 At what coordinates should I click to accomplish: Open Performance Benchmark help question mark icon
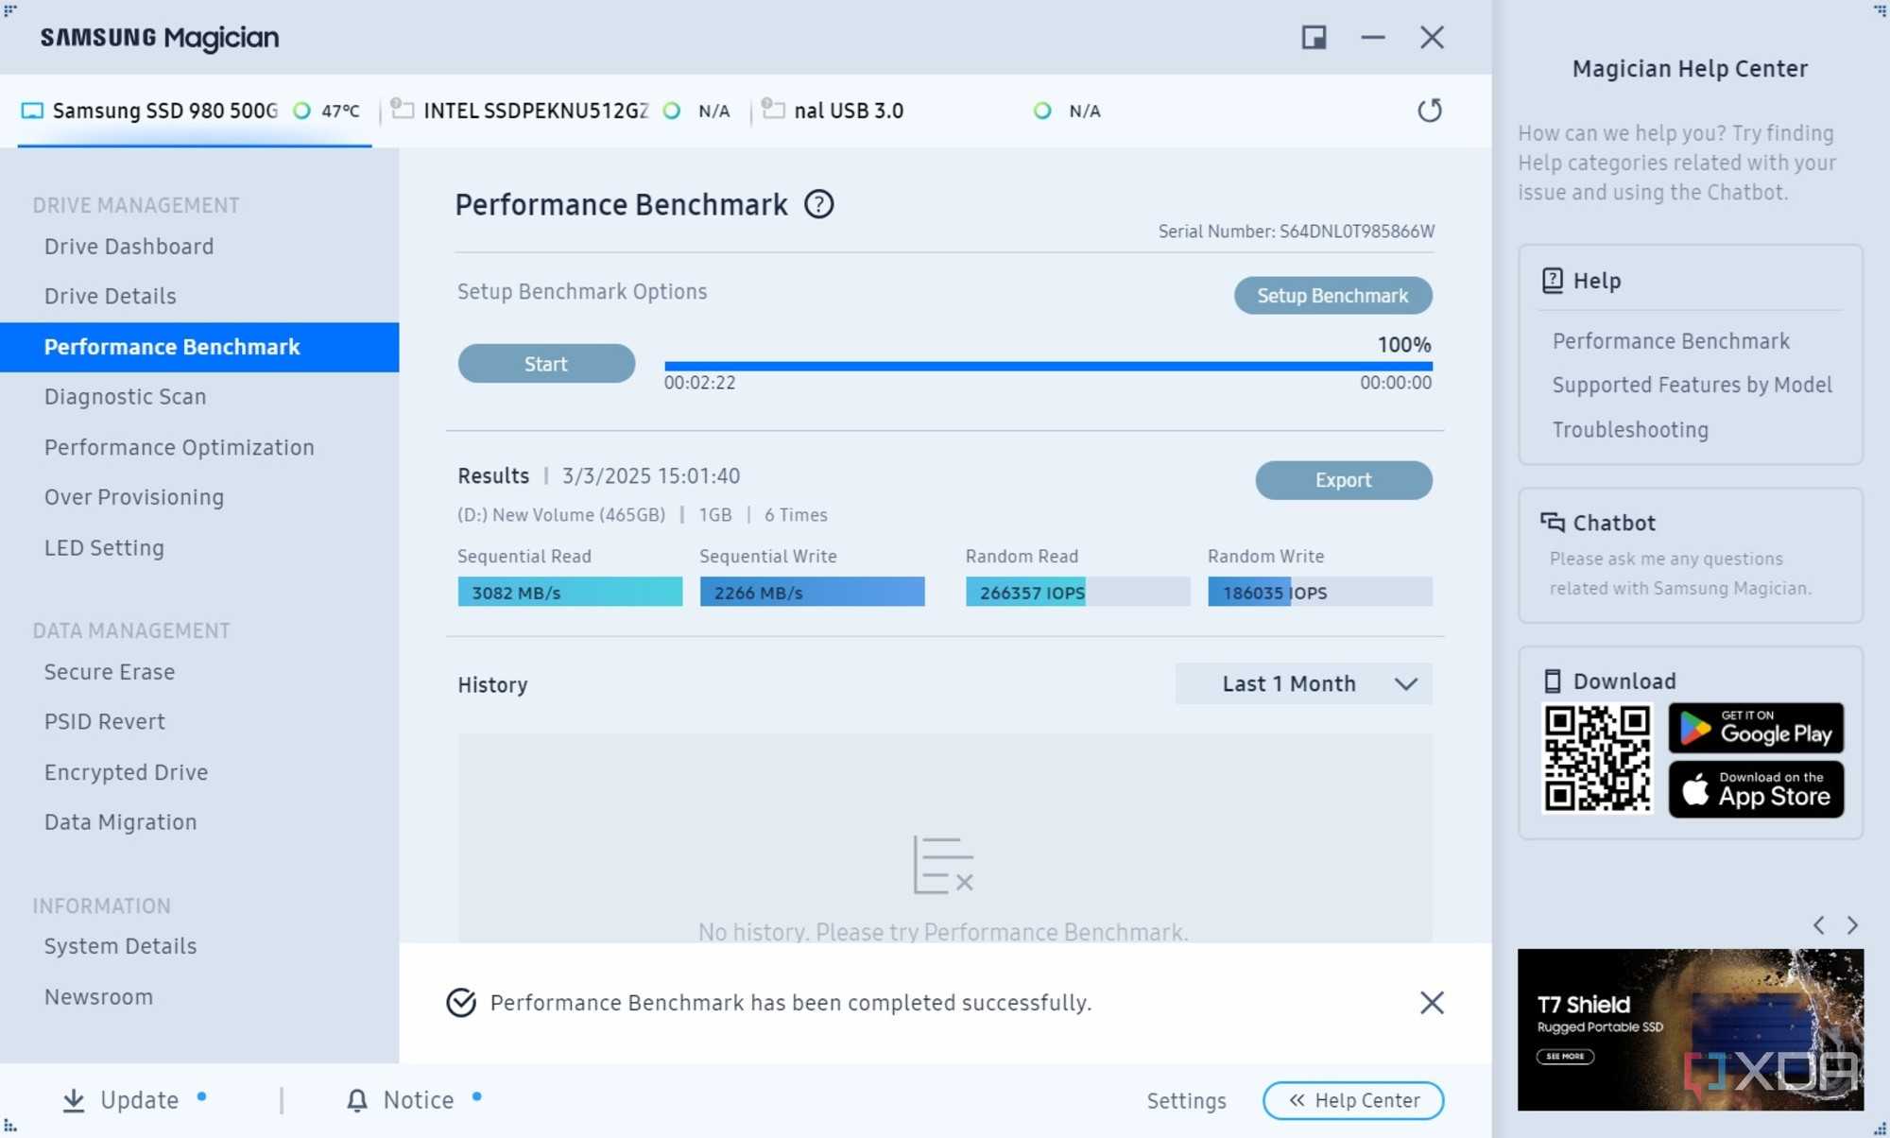pos(818,204)
